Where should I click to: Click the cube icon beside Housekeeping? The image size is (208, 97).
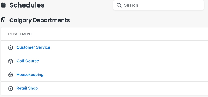(x=11, y=75)
